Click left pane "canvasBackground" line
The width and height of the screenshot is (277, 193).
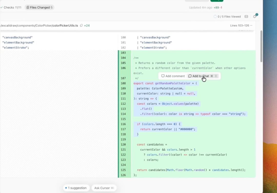17,37
